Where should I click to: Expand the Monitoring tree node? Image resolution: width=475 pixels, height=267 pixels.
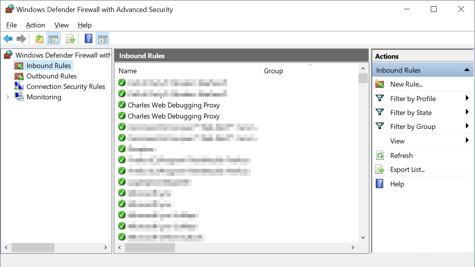tap(7, 97)
